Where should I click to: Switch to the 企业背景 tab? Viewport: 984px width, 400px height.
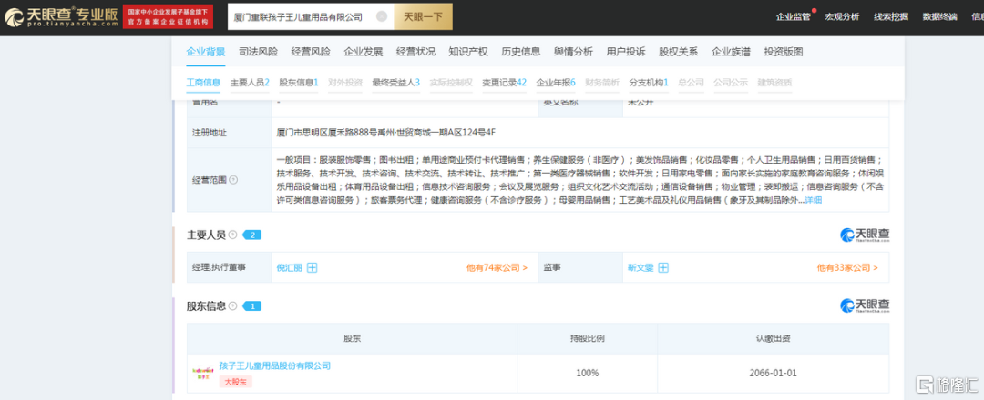point(206,52)
